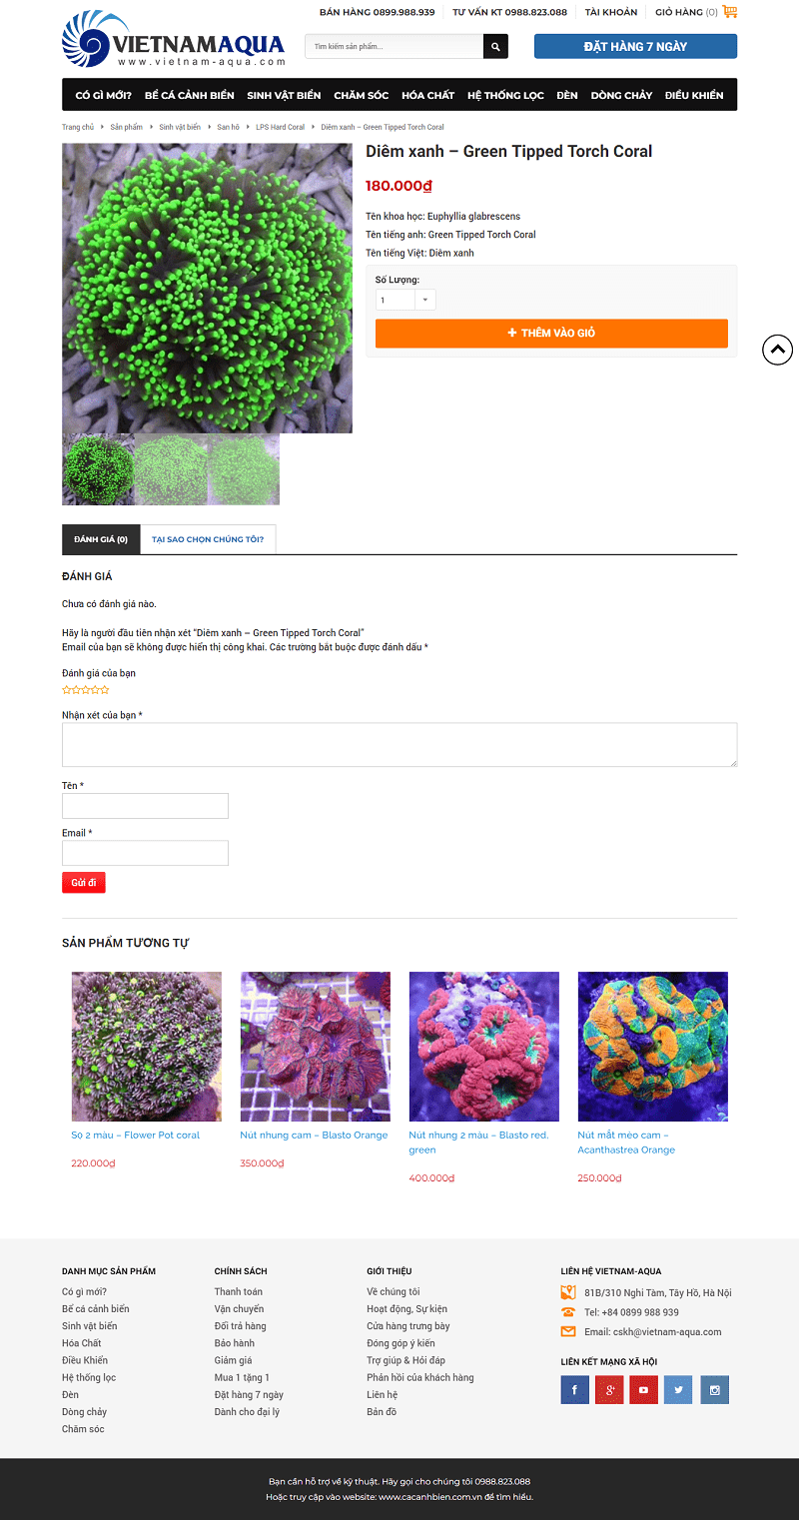The height and width of the screenshot is (1520, 799).
Task: Click the scroll-to-top arrow icon
Action: 777,350
